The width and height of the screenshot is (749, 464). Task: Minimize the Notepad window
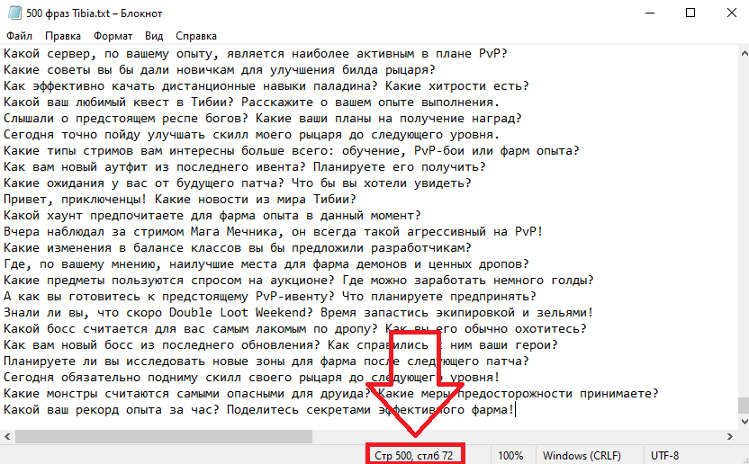tap(649, 13)
